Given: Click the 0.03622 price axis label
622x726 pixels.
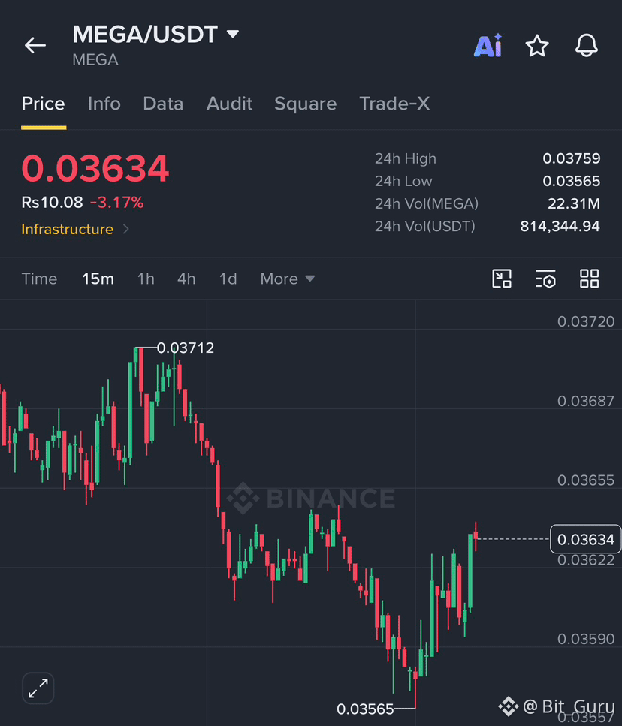Looking at the screenshot, I should coord(586,560).
